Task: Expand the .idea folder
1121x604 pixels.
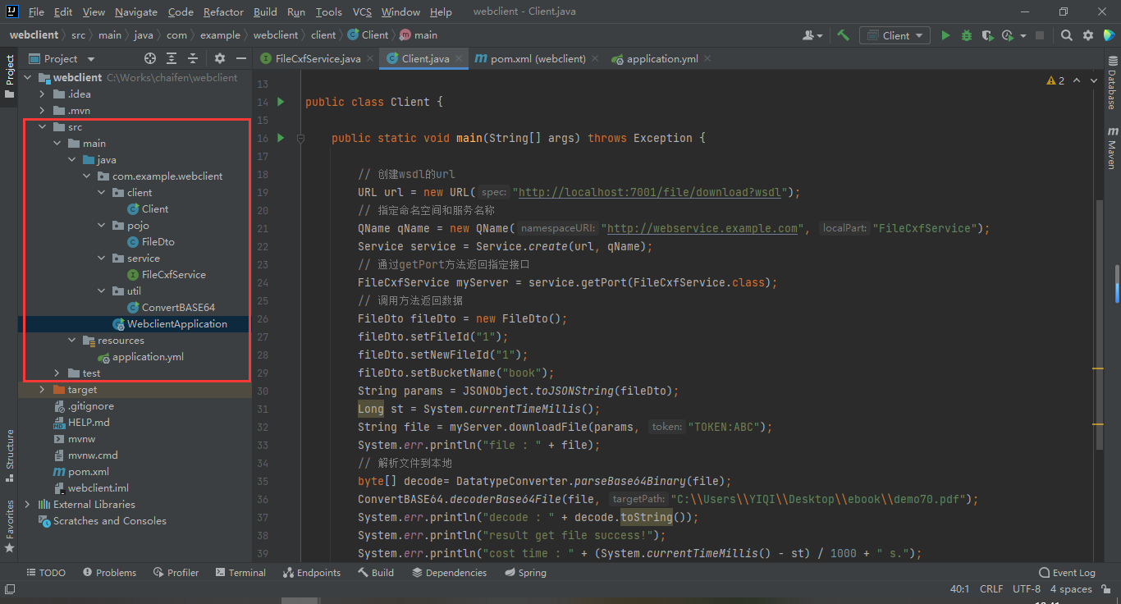Action: [42, 94]
